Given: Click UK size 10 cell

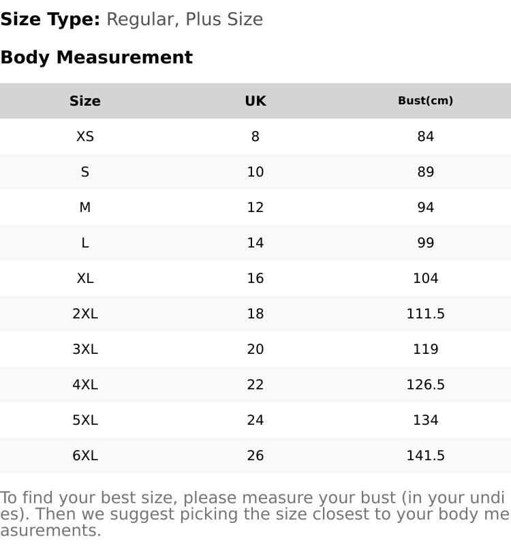Looking at the screenshot, I should coord(255,172).
